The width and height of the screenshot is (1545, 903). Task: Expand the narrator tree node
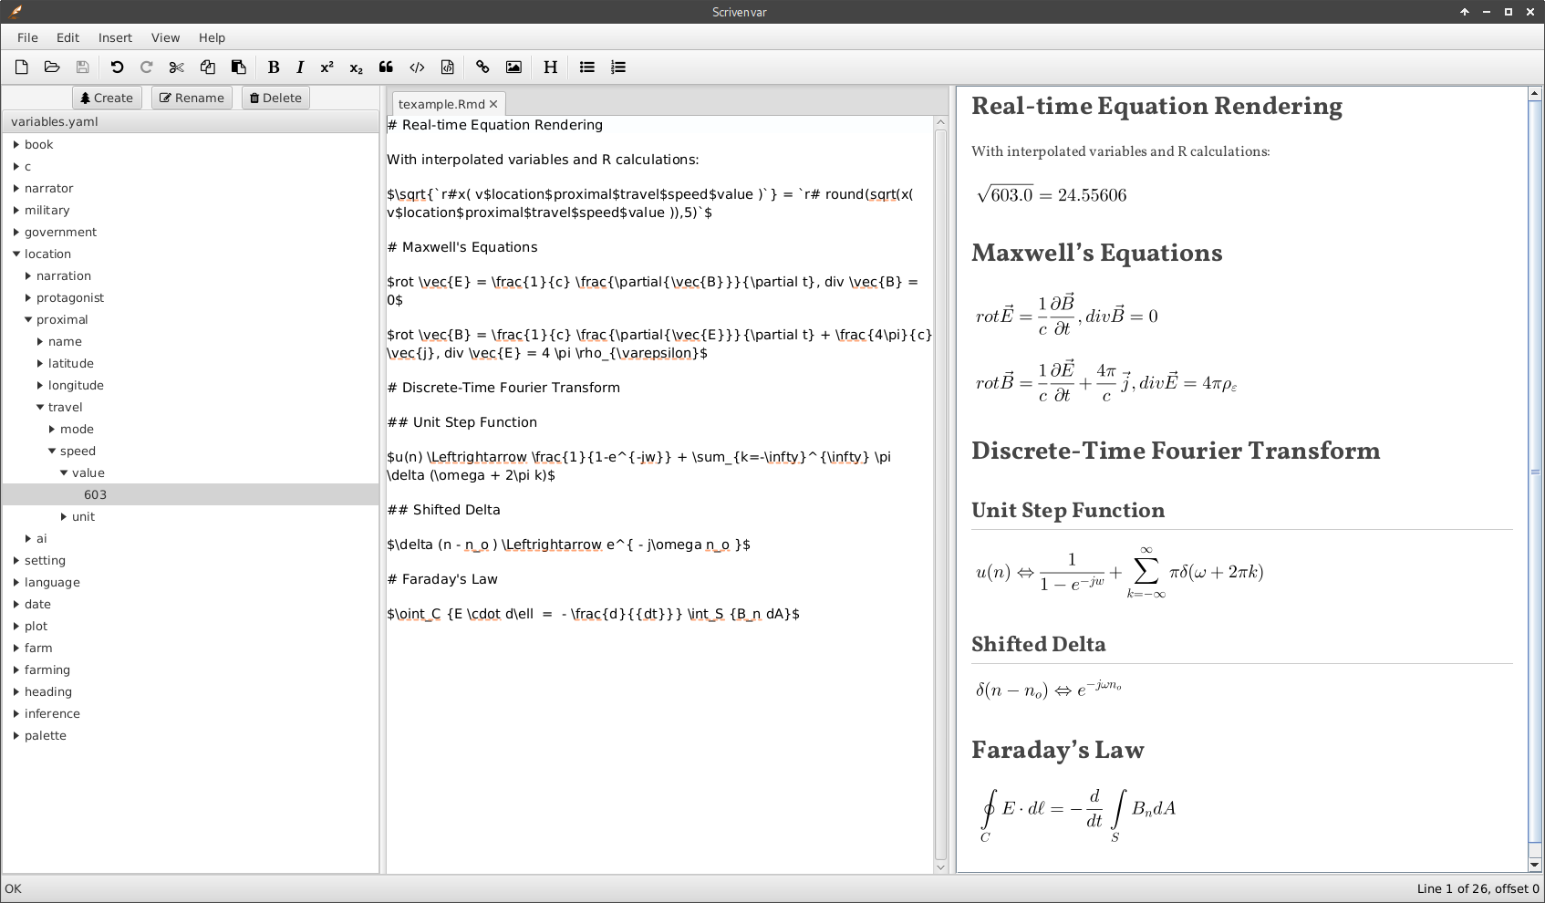(x=16, y=188)
